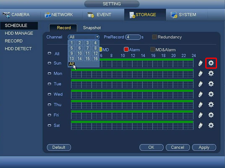Switch to the Snapshot tab
The height and width of the screenshot is (168, 225).
coord(92,28)
